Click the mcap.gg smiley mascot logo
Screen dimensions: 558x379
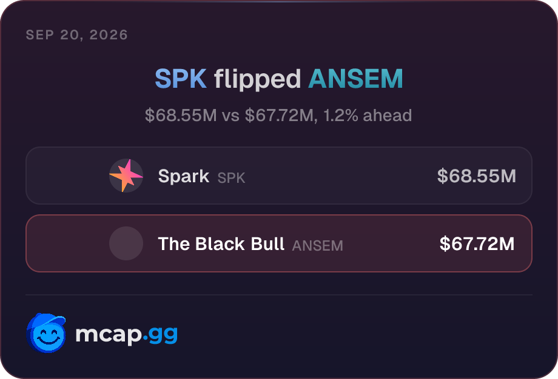coord(46,333)
